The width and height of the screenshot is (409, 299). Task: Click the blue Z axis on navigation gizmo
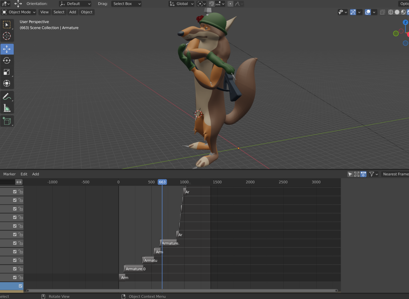point(405,22)
